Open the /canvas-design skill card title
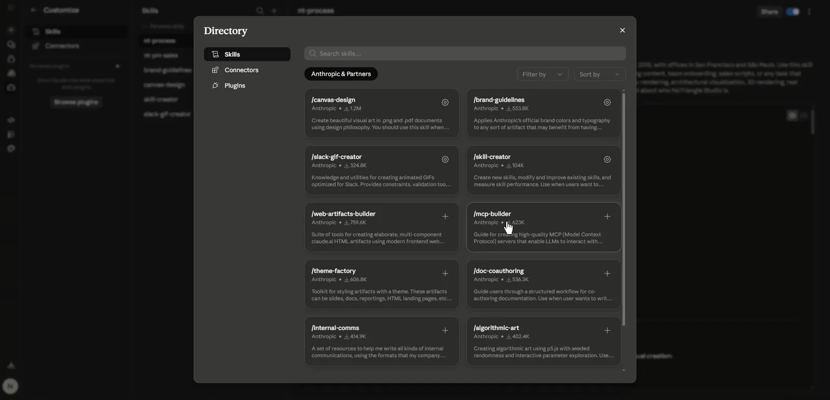This screenshot has width=830, height=400. [334, 100]
